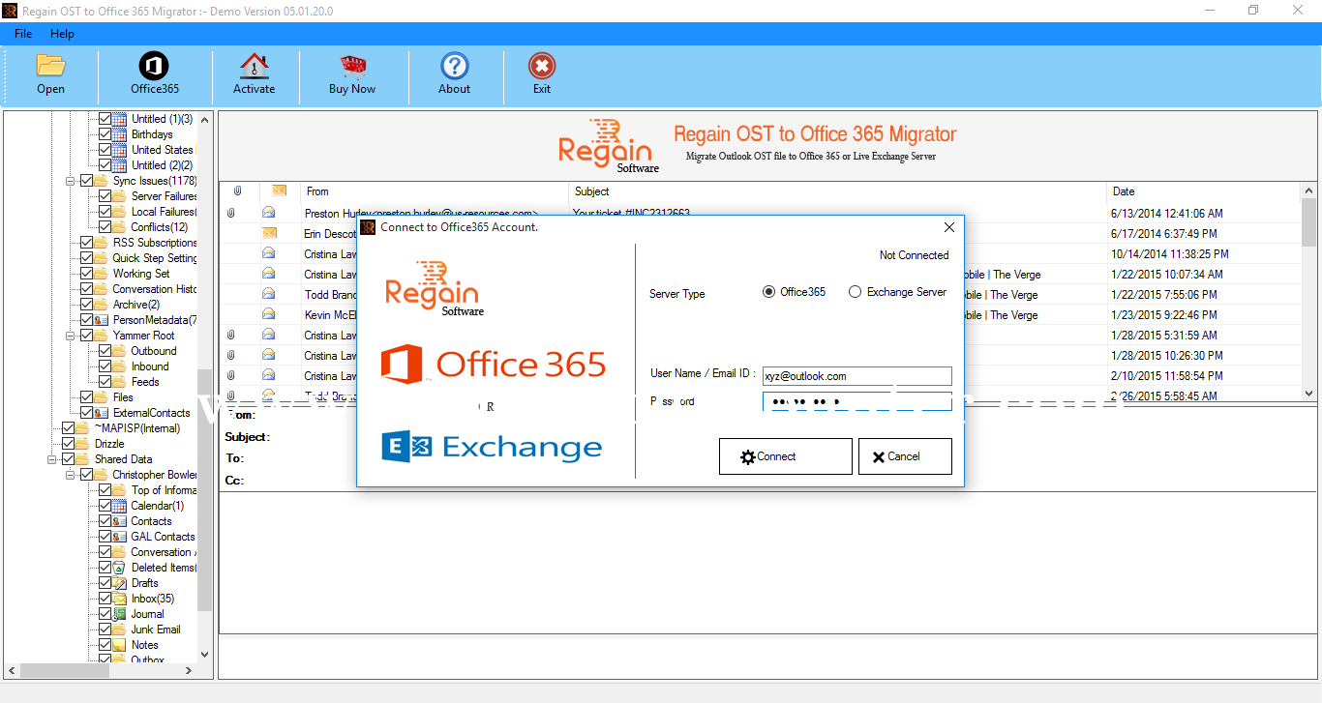This screenshot has height=703, width=1322.
Task: Click the Notes yellow sticky icon
Action: [x=120, y=645]
